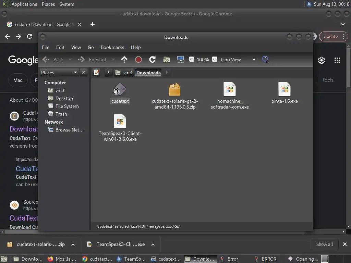Screen dimensions: 351x263
Task: Click path bar right scroll arrow
Action: coord(167,73)
